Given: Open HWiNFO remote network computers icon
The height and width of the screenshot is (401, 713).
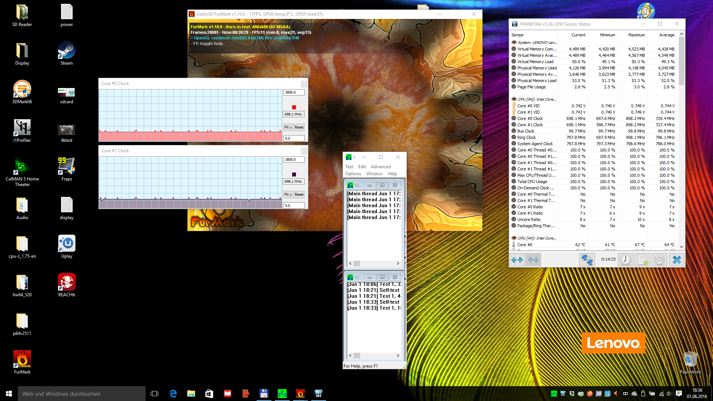Looking at the screenshot, I should (587, 260).
